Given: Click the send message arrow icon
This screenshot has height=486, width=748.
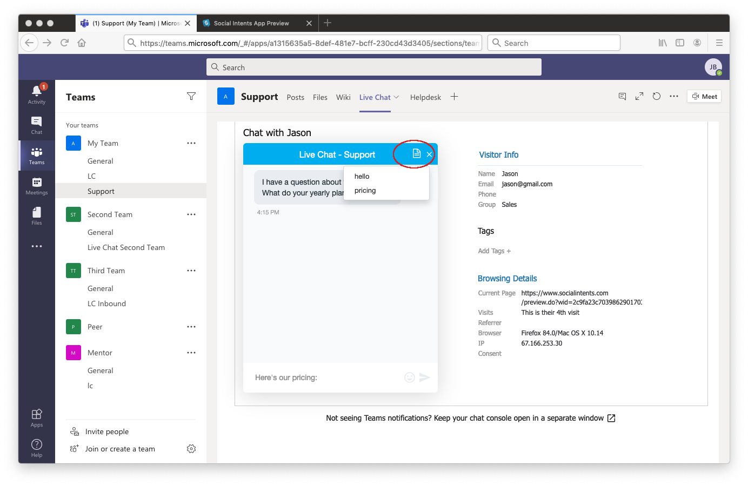Looking at the screenshot, I should click(x=425, y=377).
